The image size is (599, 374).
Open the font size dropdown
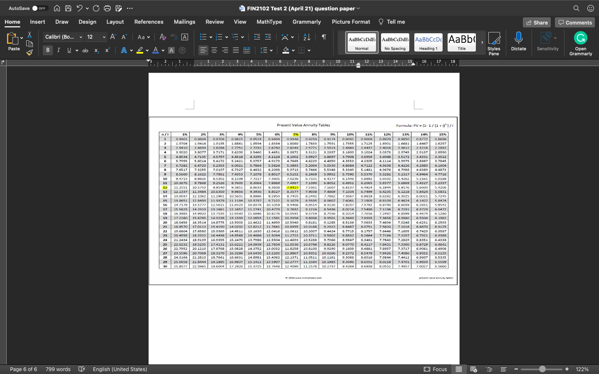tap(104, 37)
